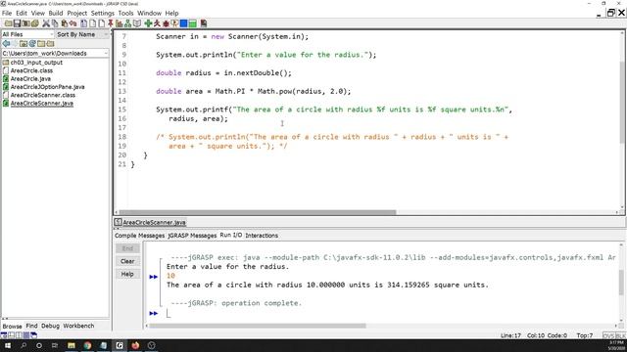Click the Undo arrow icon
Viewport: 627px width, 352px height.
72,23
